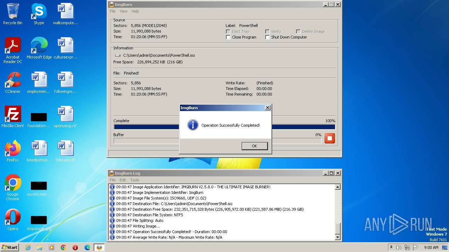The width and height of the screenshot is (449, 252).
Task: Click the Buffer progress bar
Action: pos(217,141)
